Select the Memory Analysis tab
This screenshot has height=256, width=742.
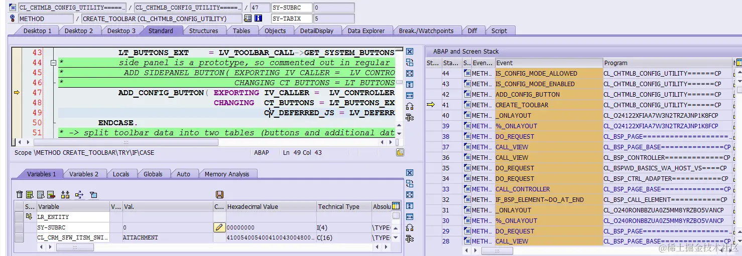(x=227, y=174)
